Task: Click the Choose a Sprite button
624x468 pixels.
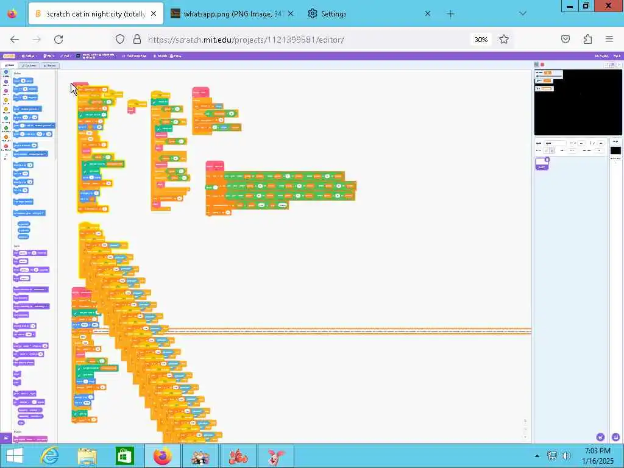Action: coord(600,437)
